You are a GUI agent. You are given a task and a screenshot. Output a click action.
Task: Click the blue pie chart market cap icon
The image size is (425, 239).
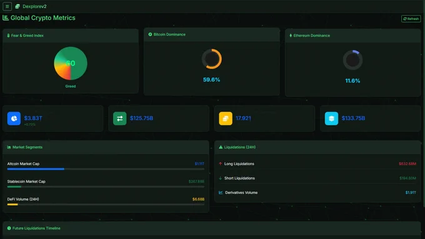tap(14, 118)
